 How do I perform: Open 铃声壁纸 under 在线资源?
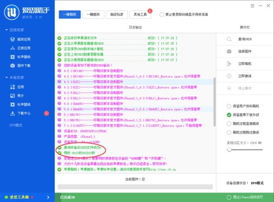point(20,57)
